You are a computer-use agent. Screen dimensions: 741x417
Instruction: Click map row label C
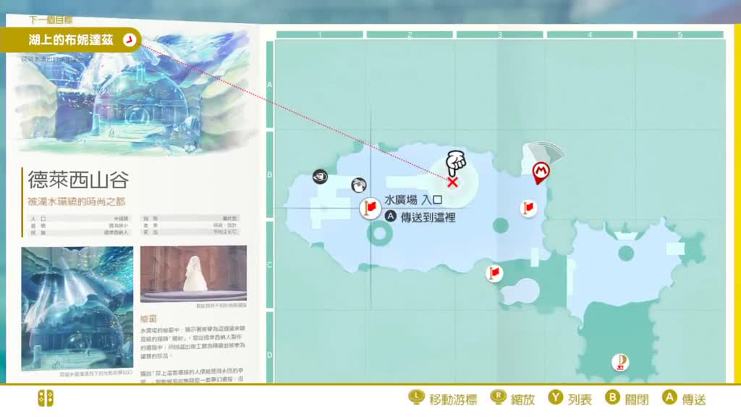[x=270, y=265]
